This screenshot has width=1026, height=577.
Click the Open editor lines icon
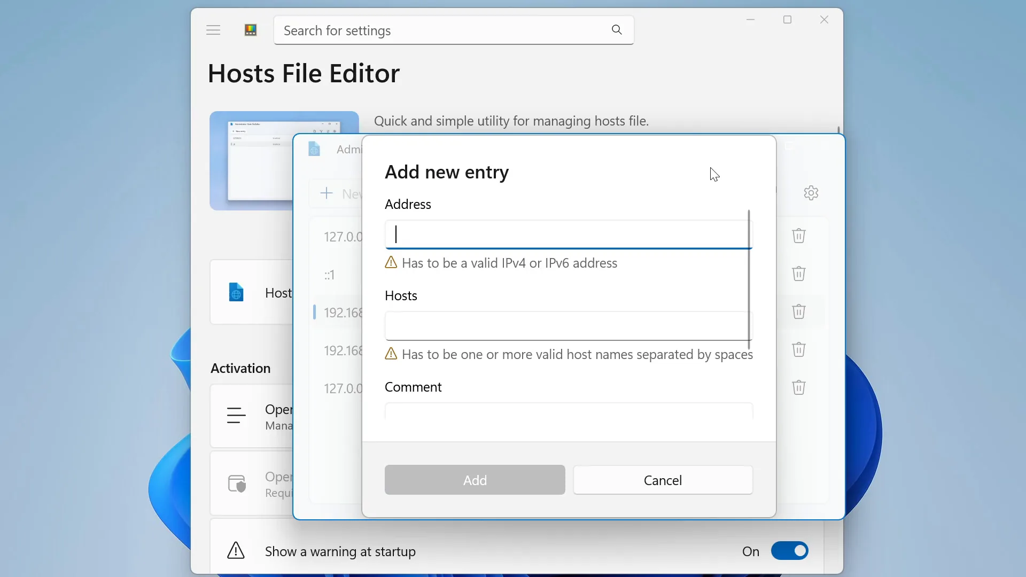click(x=236, y=416)
